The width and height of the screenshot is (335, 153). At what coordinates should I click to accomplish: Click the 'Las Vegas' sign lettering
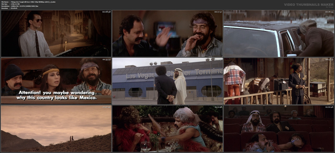141,76
